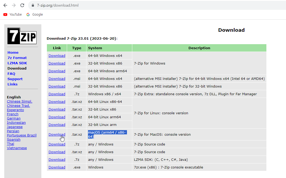Screen dimensions: 286x178
Task: Switch language to Esperanto
Action: (x=15, y=110)
